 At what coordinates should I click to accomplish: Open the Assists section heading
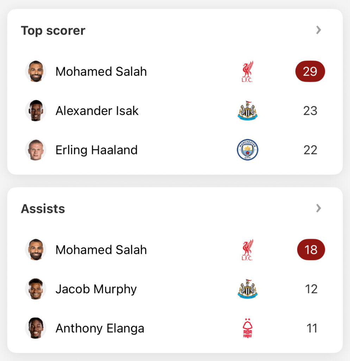[x=43, y=209]
